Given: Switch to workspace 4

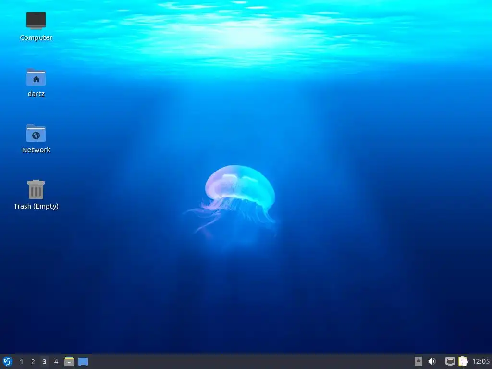Looking at the screenshot, I should (x=56, y=362).
